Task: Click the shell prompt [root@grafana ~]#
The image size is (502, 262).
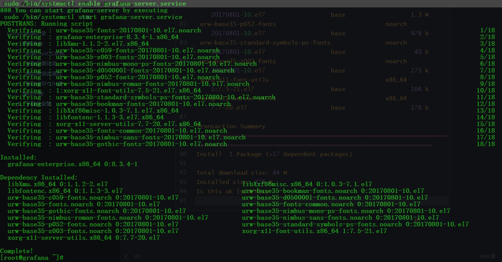Action: (x=32, y=258)
